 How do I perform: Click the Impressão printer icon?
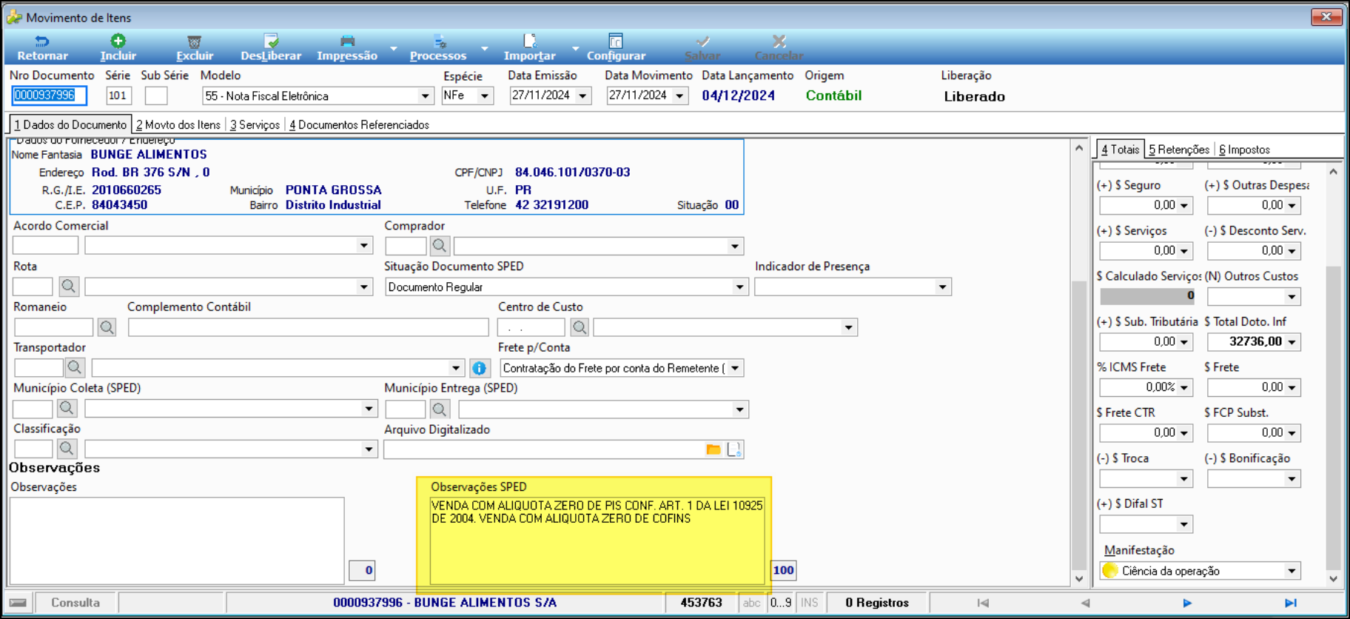[x=347, y=41]
